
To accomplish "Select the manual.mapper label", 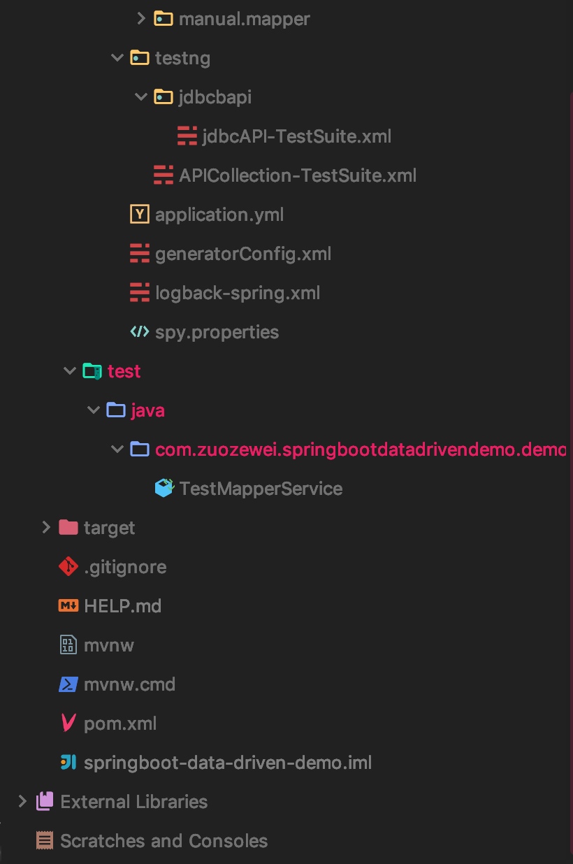I will (245, 19).
